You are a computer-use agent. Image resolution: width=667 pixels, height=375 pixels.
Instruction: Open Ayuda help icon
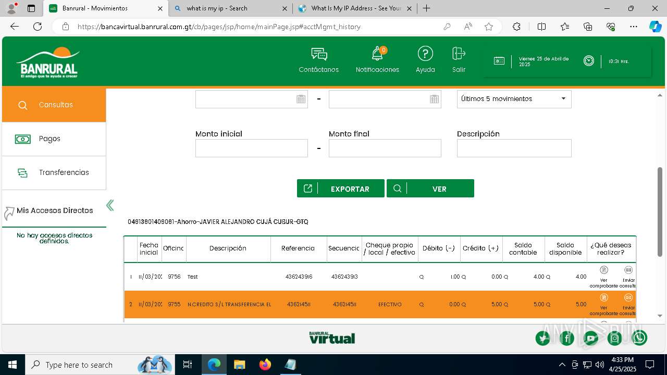(x=425, y=54)
